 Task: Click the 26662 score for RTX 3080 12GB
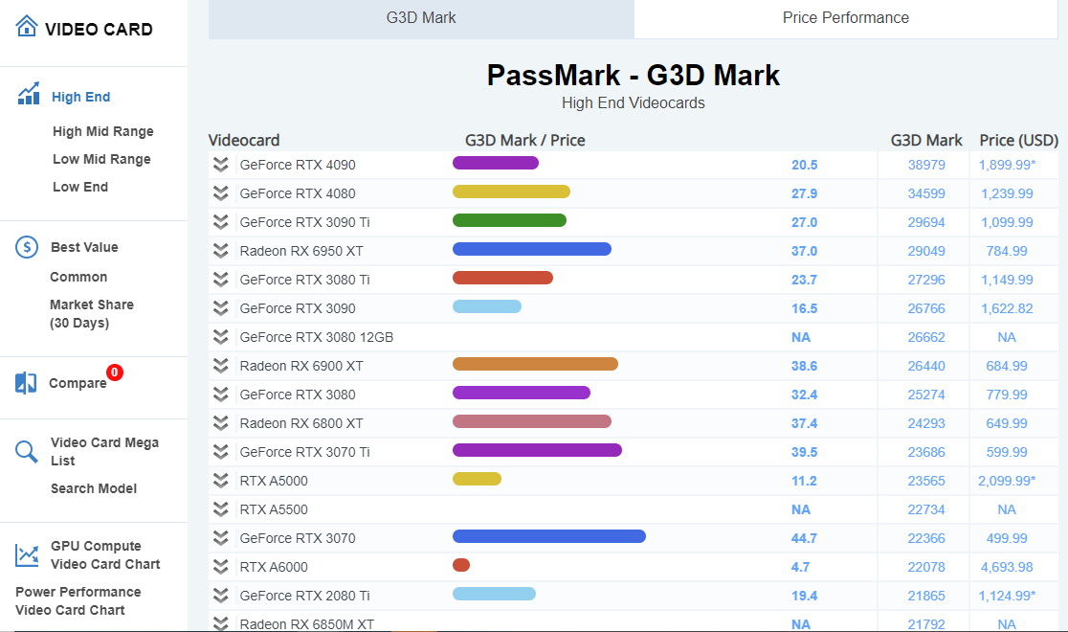click(x=926, y=337)
